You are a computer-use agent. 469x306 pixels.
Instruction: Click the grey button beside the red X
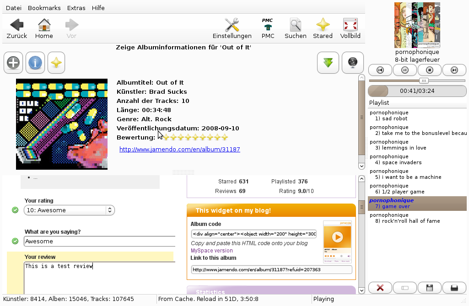[x=404, y=288]
